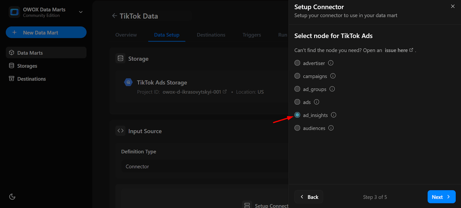Screen dimensions: 461x208
Task: Expand the OWOX Data Marts edition dropdown chevron
Action: 81,12
